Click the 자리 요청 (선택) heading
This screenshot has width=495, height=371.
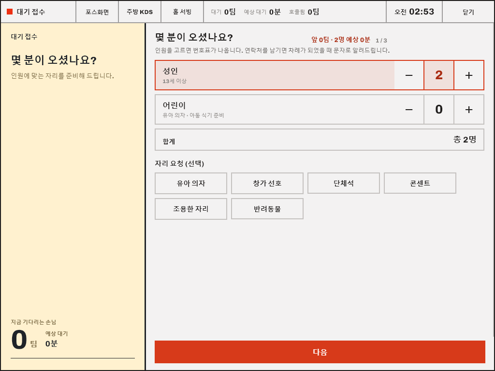179,163
